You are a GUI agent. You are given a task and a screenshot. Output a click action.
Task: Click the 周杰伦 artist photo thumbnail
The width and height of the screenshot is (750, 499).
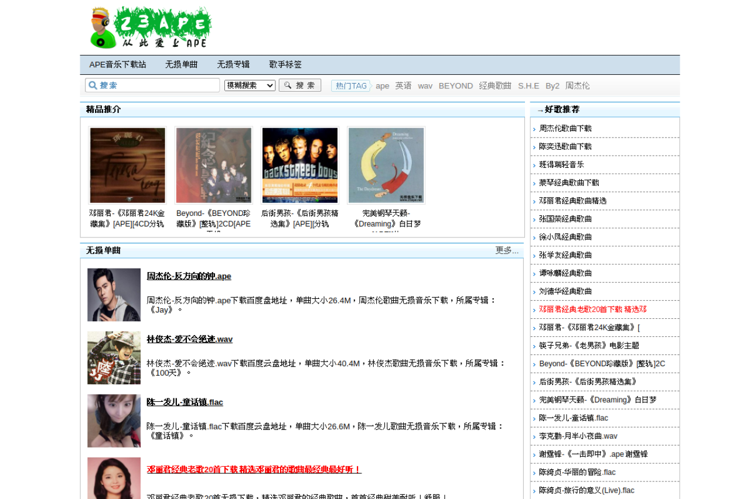pos(114,295)
